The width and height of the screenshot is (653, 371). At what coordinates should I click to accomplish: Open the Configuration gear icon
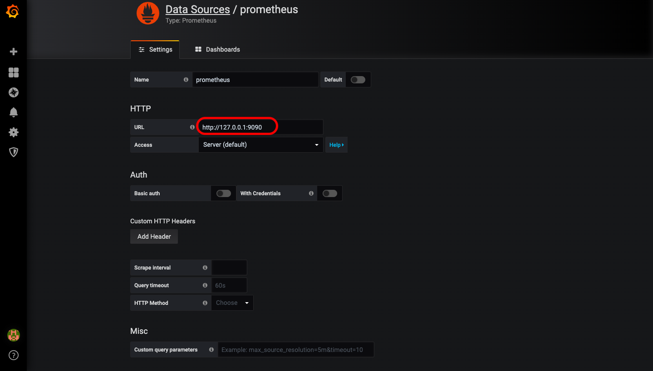point(14,132)
